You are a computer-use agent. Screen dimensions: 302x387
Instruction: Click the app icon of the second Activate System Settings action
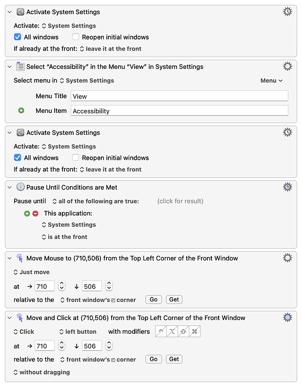(x=20, y=132)
